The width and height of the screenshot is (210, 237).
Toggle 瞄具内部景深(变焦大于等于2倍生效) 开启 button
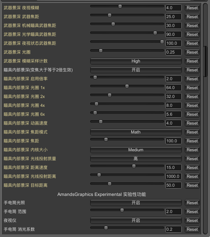(x=136, y=70)
